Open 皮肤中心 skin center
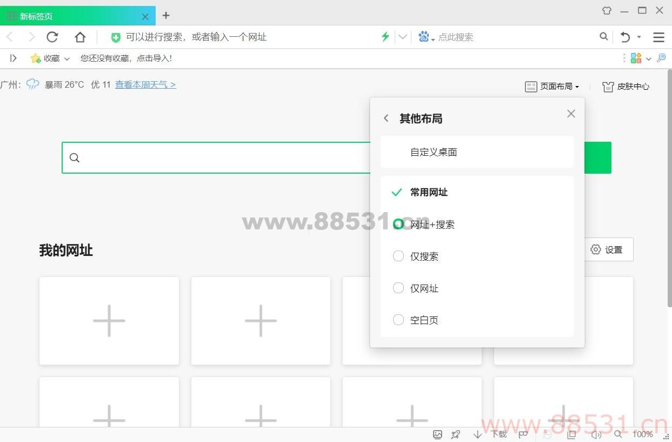The image size is (672, 442). (x=626, y=87)
